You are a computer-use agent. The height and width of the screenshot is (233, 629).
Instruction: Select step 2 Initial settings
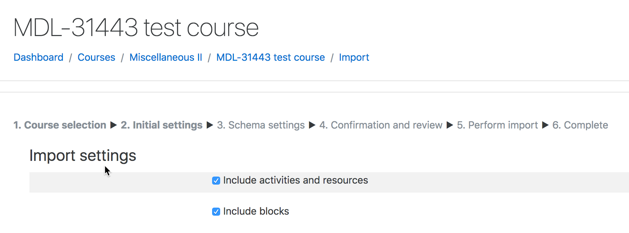click(x=162, y=125)
